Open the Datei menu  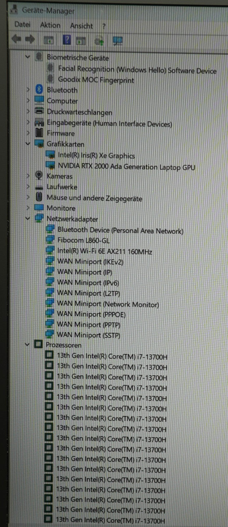tap(22, 25)
